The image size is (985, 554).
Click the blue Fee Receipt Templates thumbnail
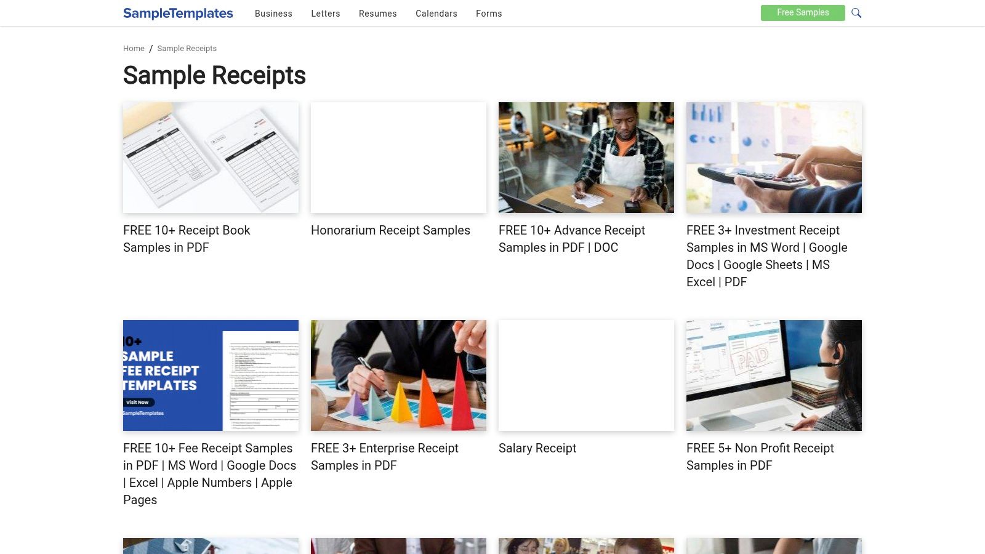pyautogui.click(x=211, y=375)
